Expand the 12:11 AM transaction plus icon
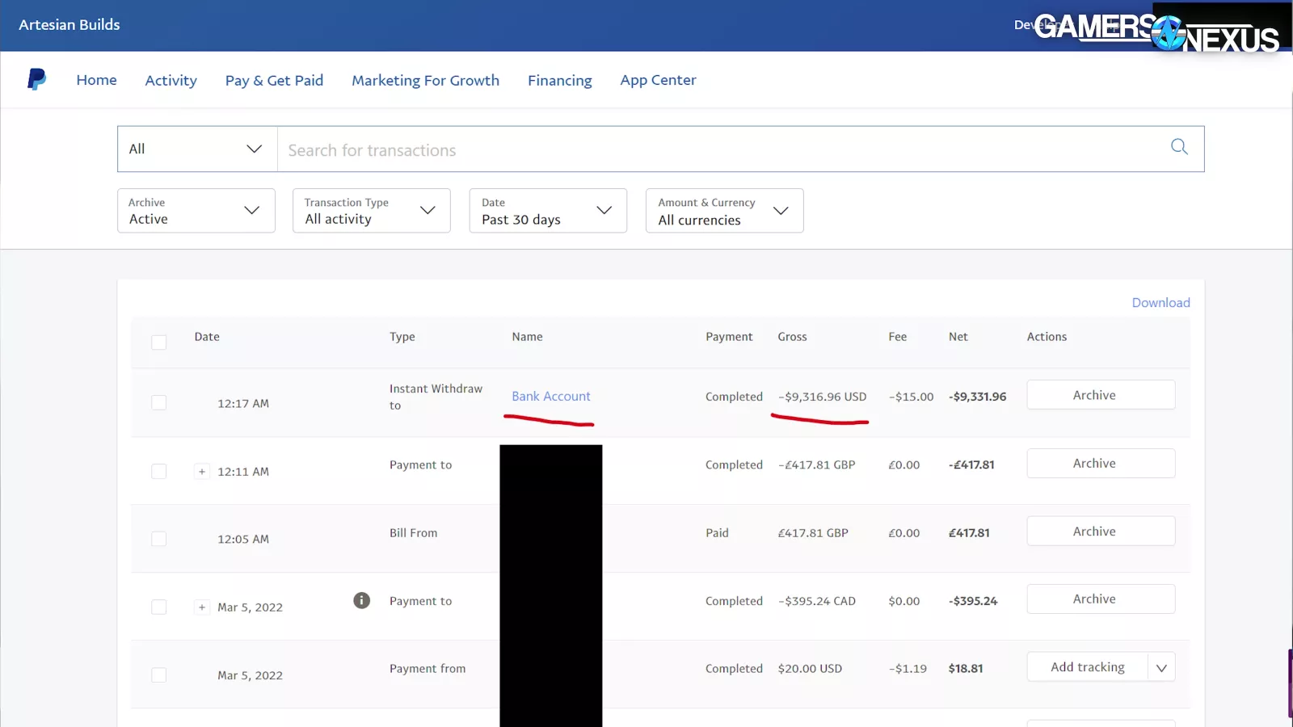Image resolution: width=1293 pixels, height=727 pixels. point(202,472)
